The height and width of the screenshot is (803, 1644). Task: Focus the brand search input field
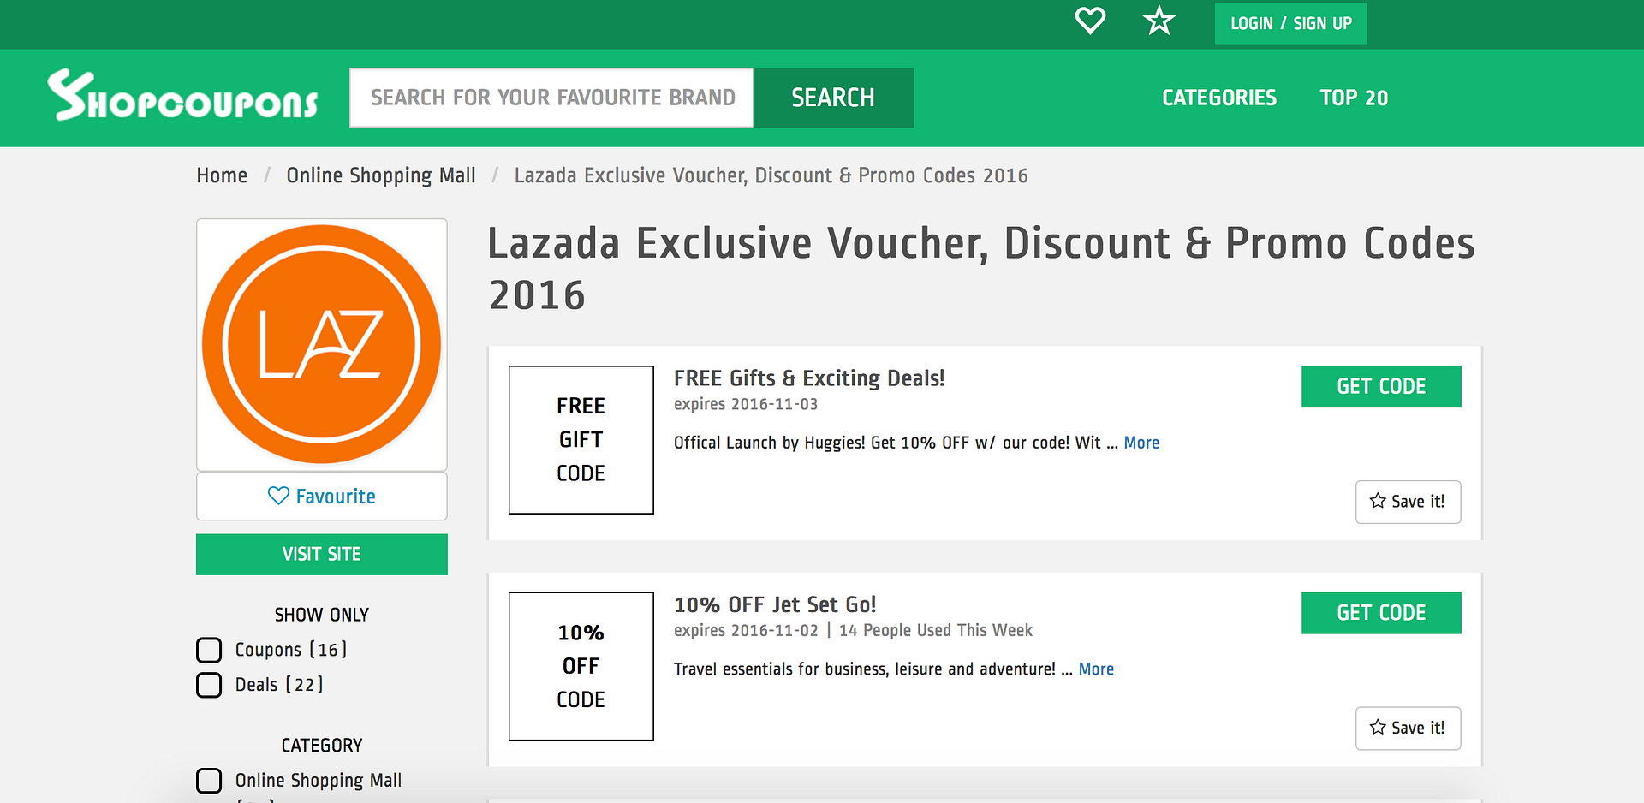551,98
